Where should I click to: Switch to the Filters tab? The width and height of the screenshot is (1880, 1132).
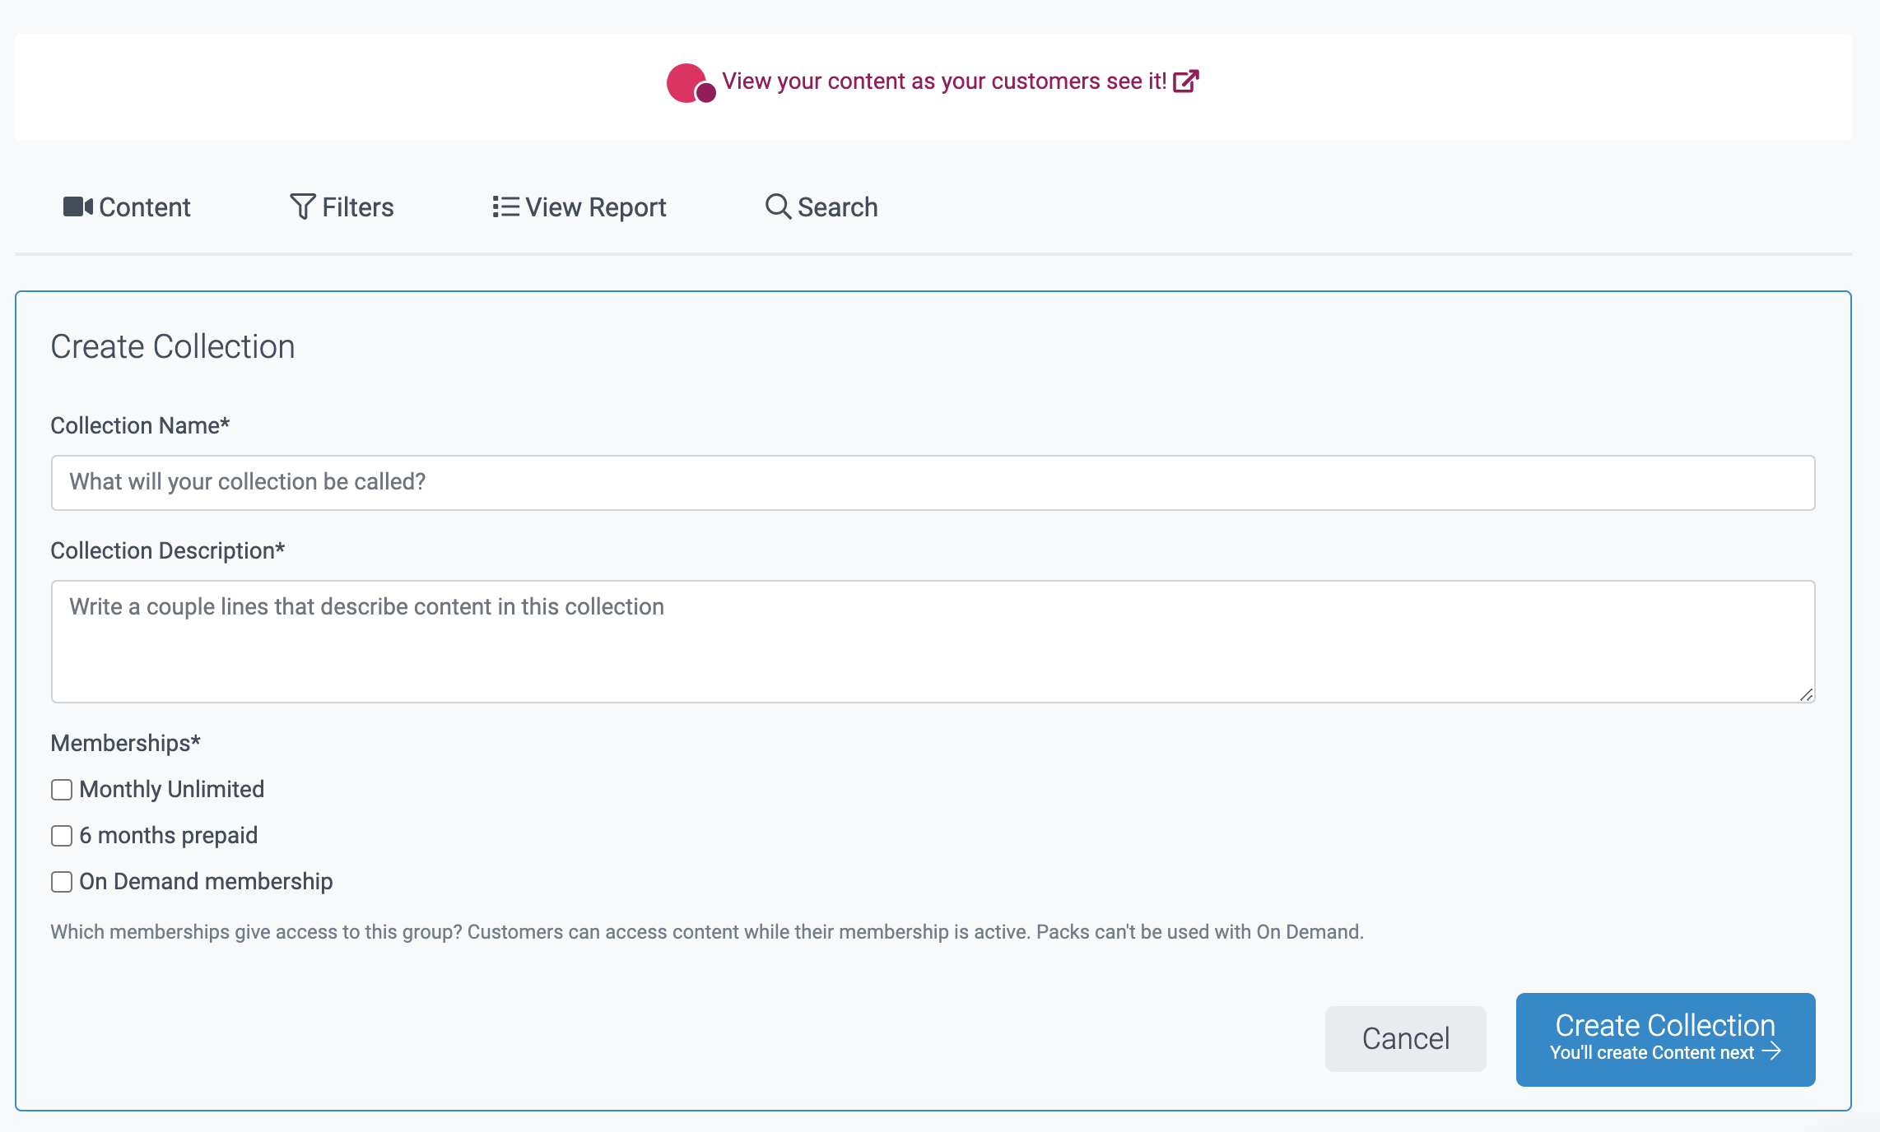coord(357,207)
